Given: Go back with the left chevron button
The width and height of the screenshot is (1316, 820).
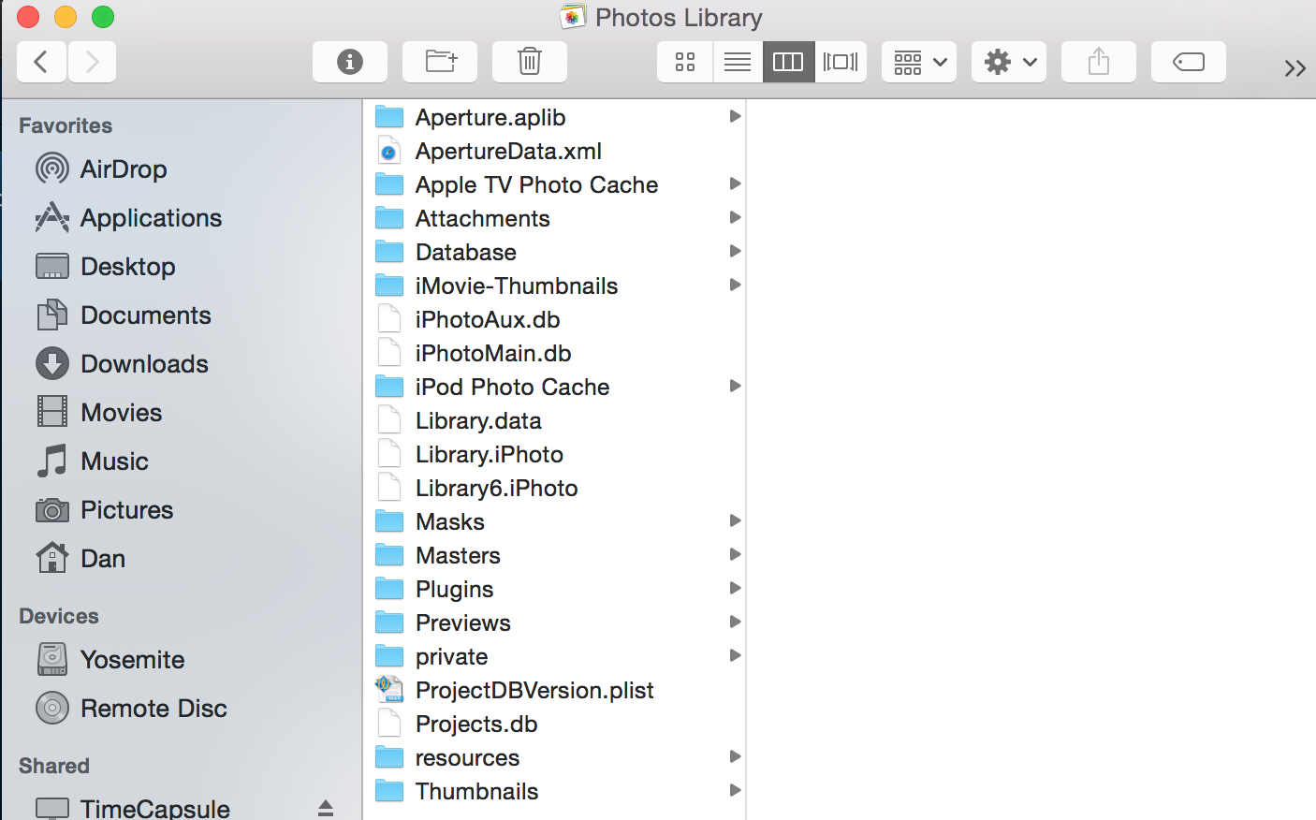Looking at the screenshot, I should tap(41, 62).
